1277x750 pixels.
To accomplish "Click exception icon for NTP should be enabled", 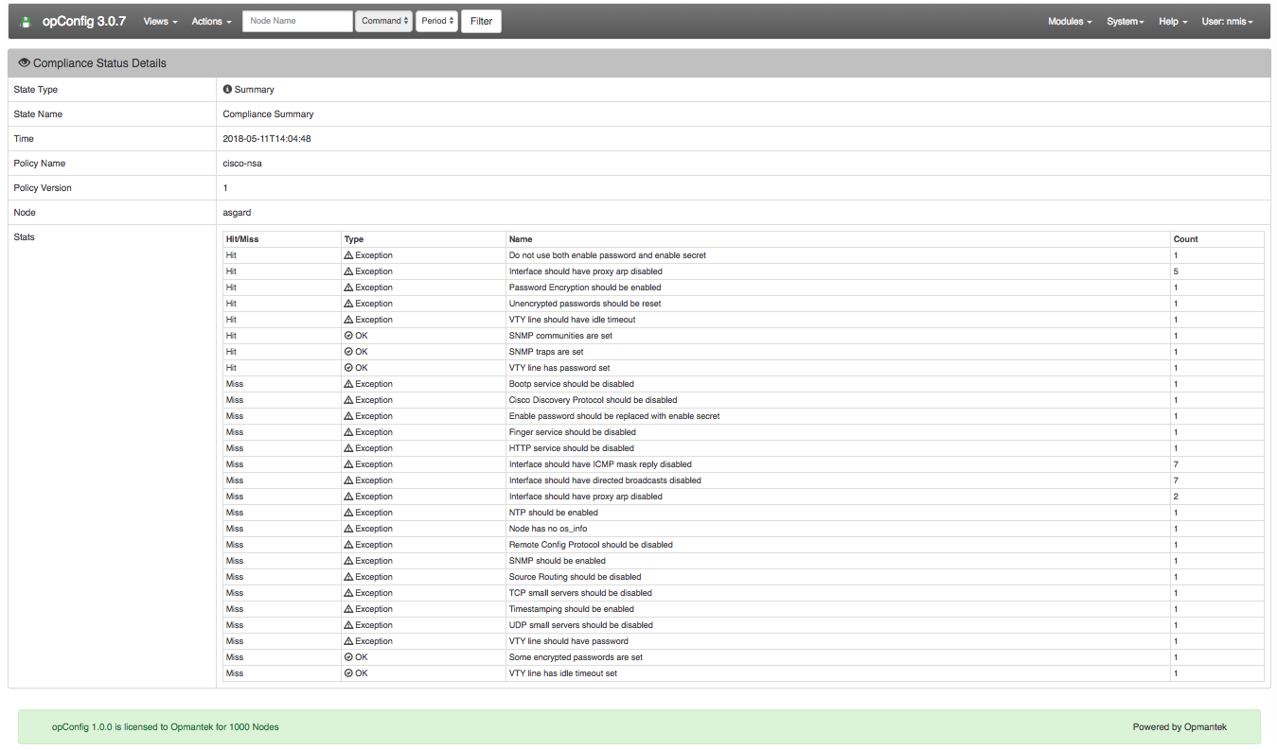I will (x=348, y=513).
